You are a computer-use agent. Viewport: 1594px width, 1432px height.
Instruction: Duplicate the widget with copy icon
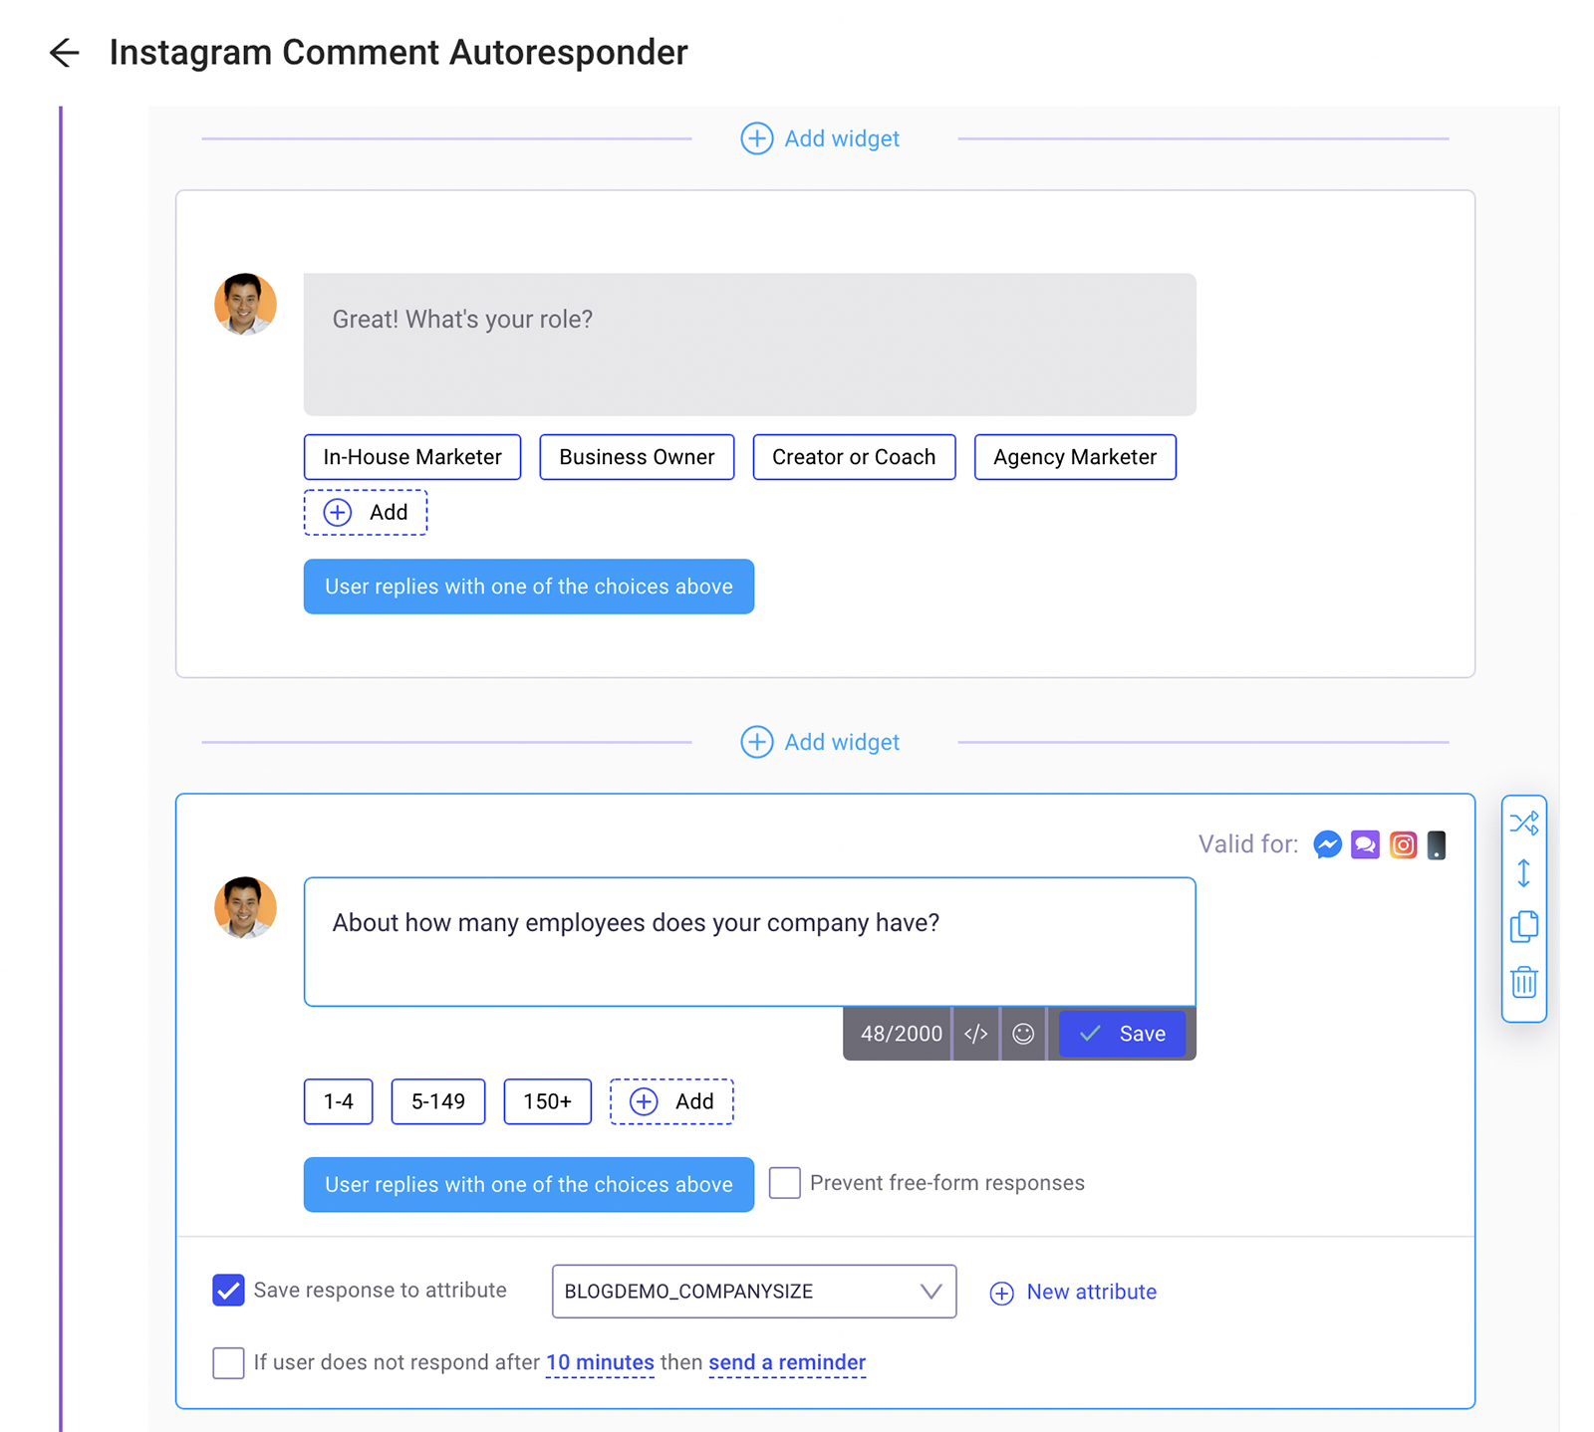point(1523,927)
